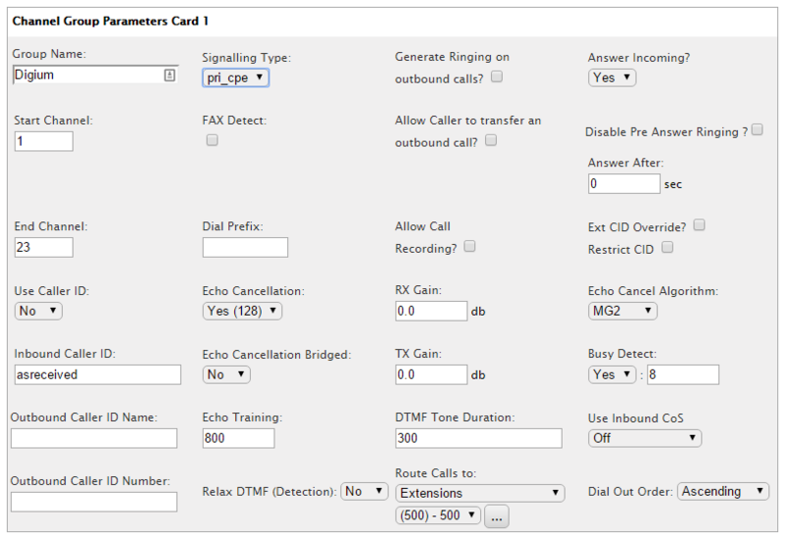Screen dimensions: 787x539
Task: Enable the Restrict CID checkbox
Action: [668, 248]
